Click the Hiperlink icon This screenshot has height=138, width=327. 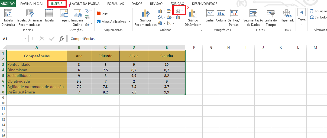pyautogui.click(x=287, y=14)
